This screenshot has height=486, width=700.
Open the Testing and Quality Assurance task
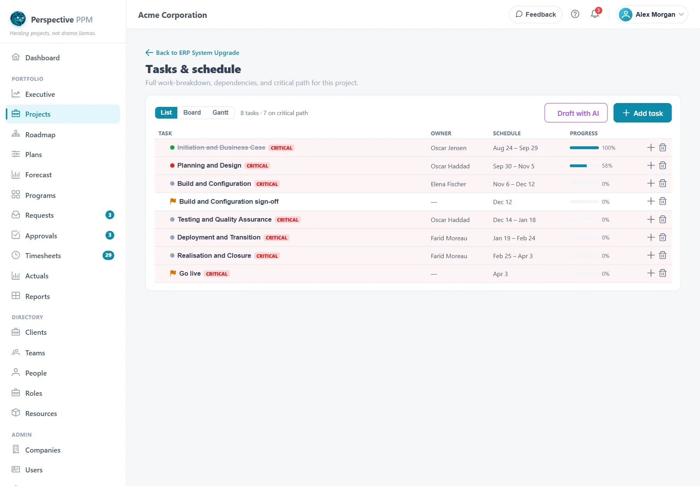224,220
